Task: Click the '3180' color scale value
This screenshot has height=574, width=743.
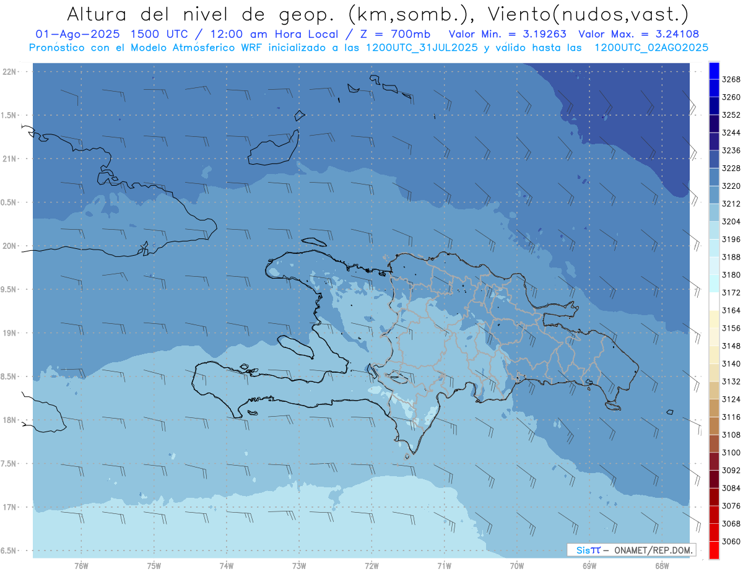Action: 731,275
